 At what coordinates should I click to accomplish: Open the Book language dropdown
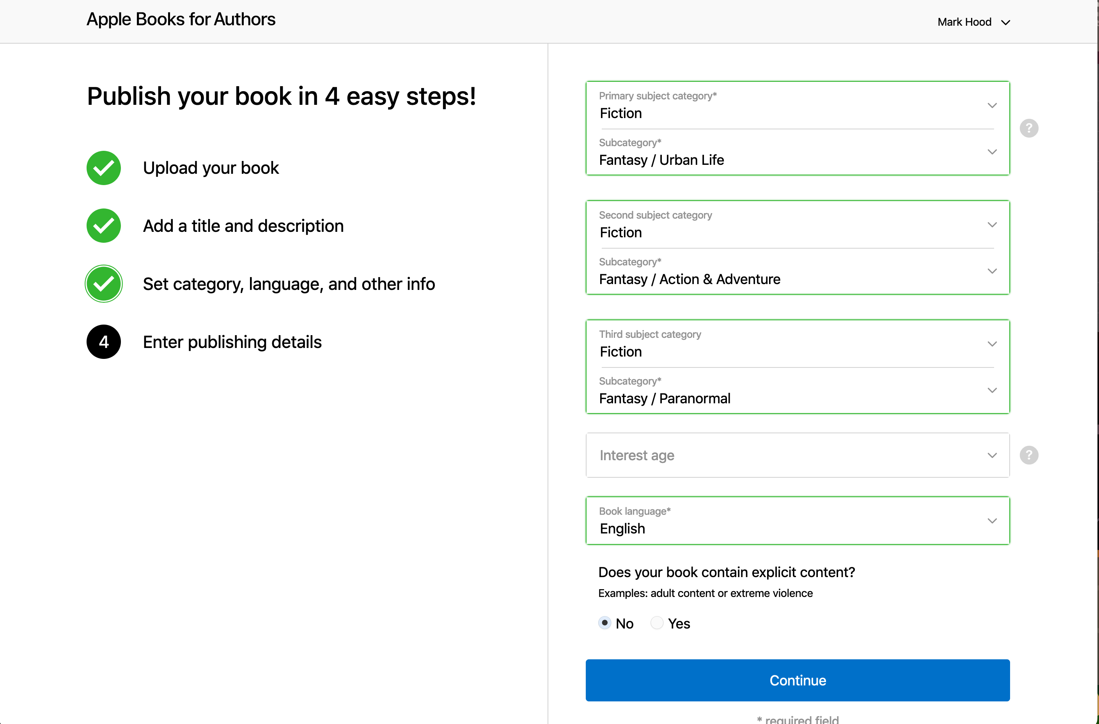click(x=797, y=521)
